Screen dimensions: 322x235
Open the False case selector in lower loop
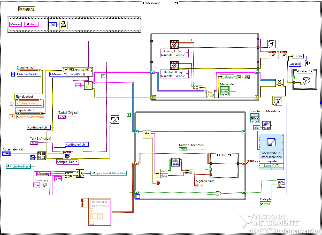click(x=224, y=155)
